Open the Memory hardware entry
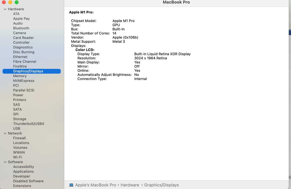 pyautogui.click(x=20, y=76)
